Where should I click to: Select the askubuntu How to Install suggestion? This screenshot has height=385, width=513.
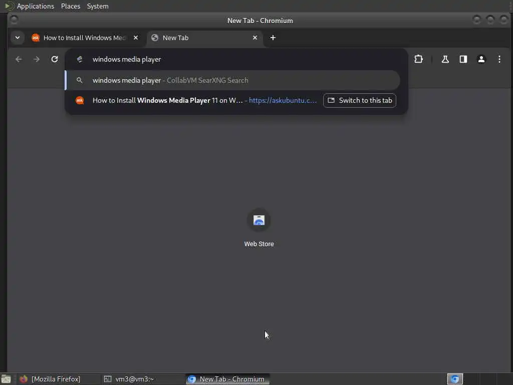[195, 100]
